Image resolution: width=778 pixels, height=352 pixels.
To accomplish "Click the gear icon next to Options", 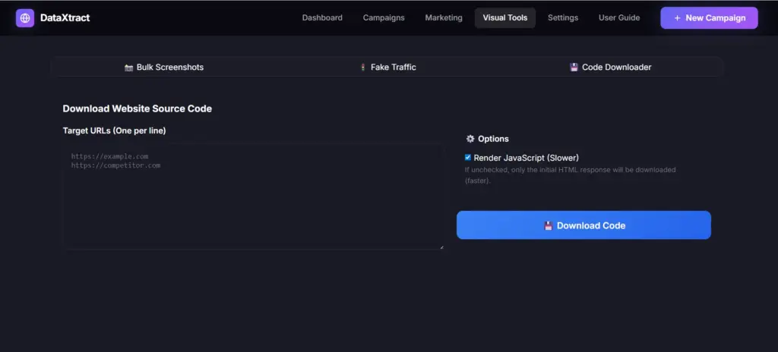I will pos(470,139).
